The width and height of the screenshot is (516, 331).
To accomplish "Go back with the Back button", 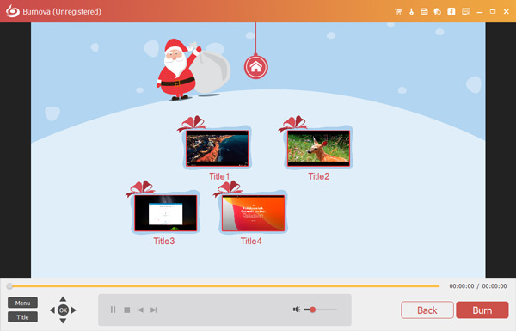I will point(427,310).
